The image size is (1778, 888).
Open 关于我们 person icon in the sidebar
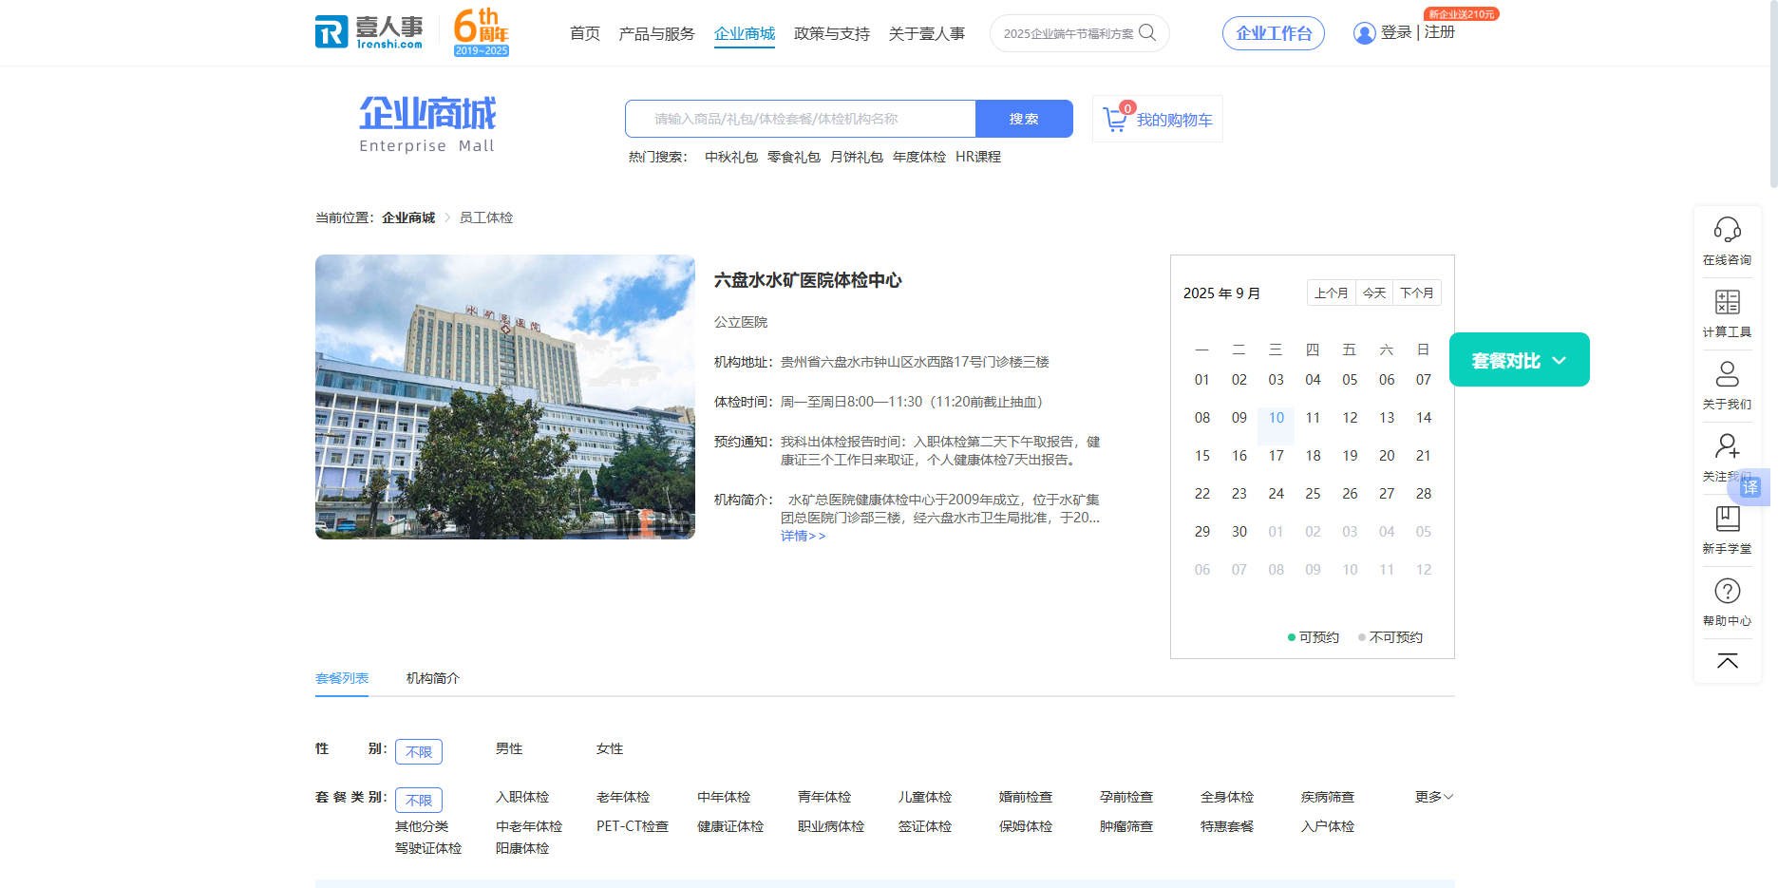[x=1727, y=374]
